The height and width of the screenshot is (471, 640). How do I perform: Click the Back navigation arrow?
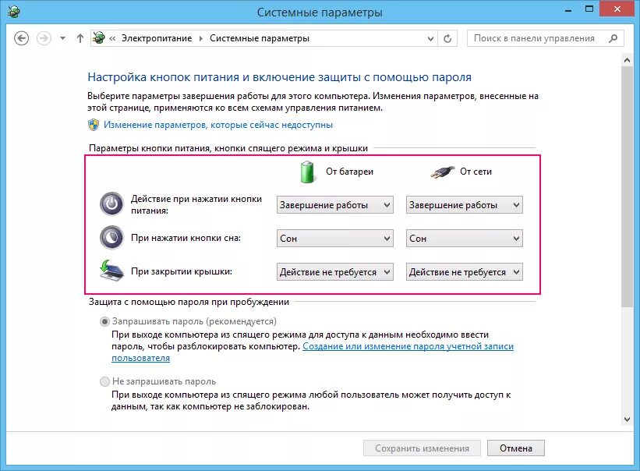(21, 38)
